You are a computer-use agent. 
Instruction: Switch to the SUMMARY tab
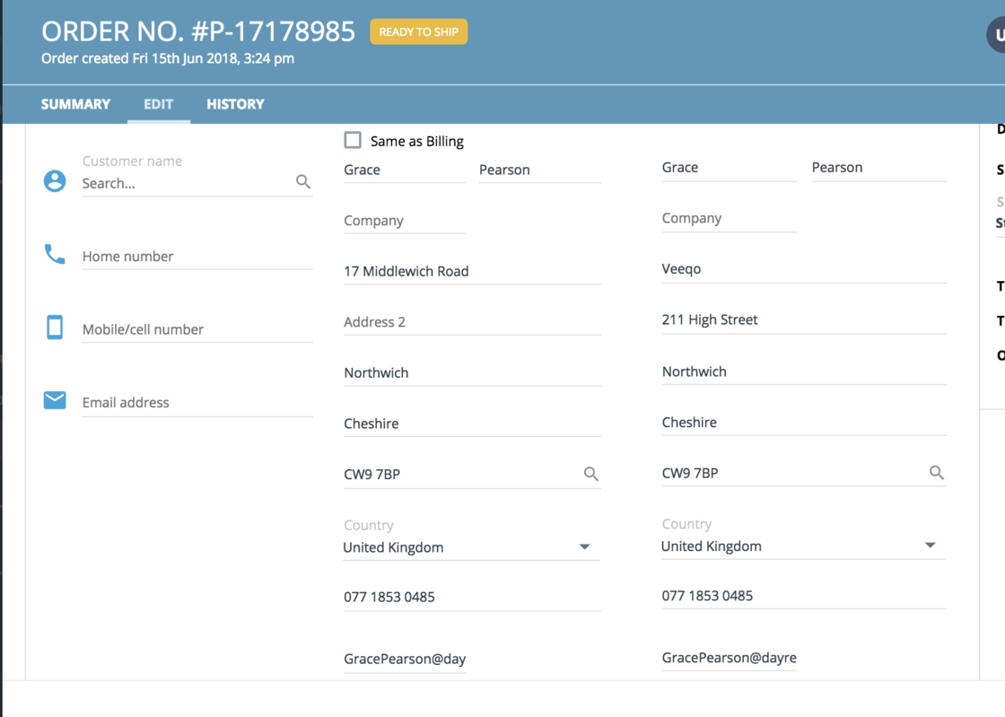tap(75, 104)
